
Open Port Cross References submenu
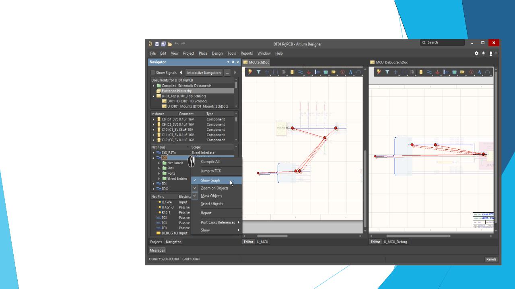pos(216,222)
